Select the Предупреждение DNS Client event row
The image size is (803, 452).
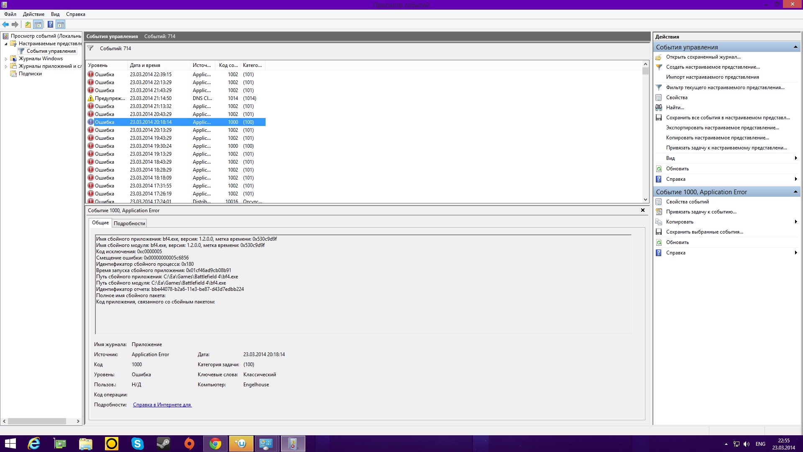point(176,98)
